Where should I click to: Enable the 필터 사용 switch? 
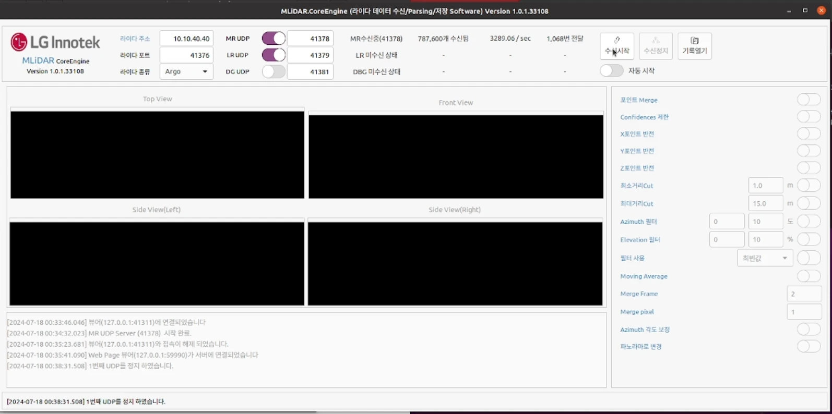click(x=809, y=258)
